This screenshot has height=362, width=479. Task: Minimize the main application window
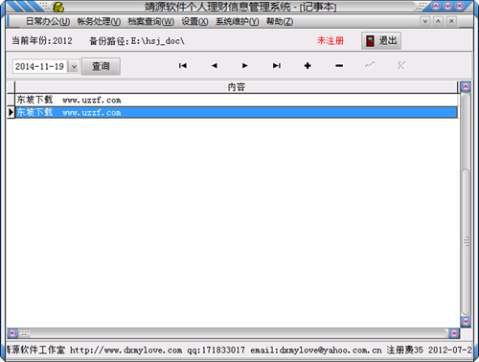(436, 6)
